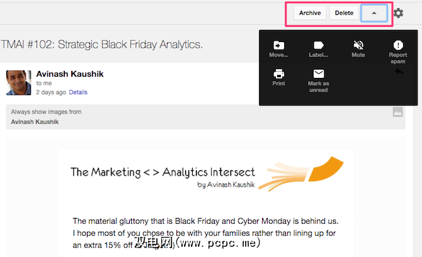
Task: Open the settings gear
Action: (x=398, y=13)
